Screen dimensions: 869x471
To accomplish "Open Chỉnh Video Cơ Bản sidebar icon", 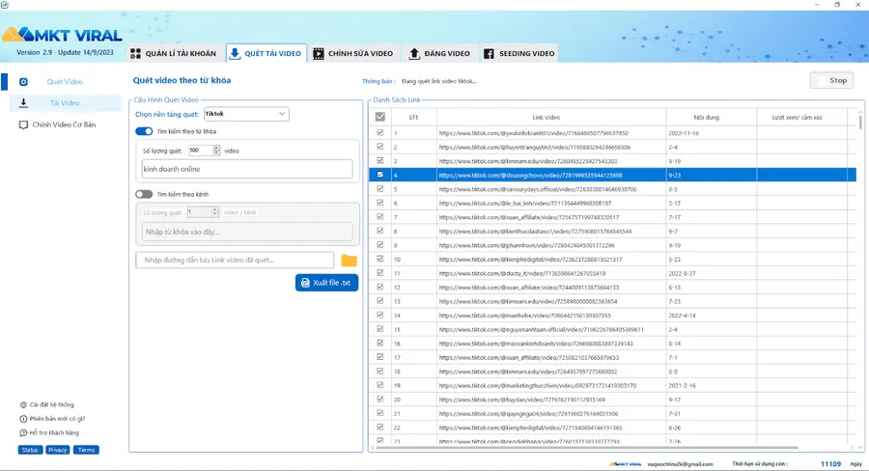I will click(23, 125).
